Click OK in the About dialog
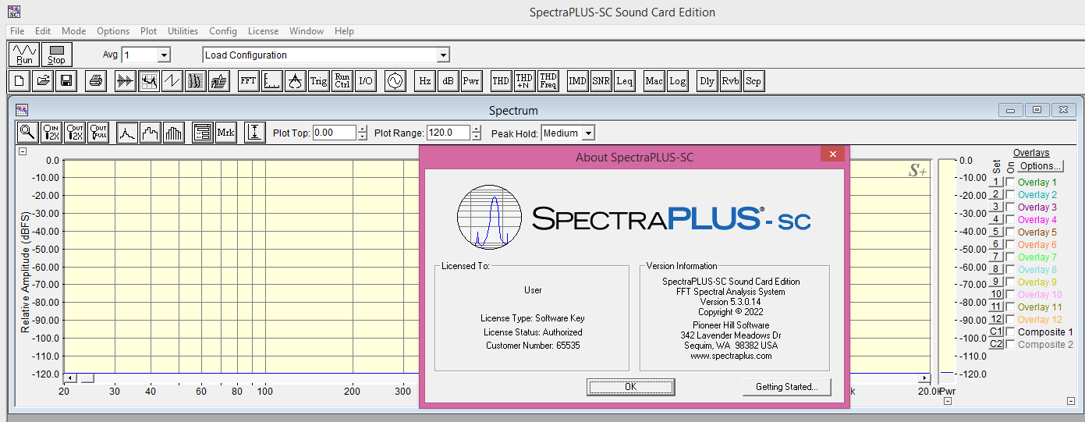1085x422 pixels. point(631,387)
